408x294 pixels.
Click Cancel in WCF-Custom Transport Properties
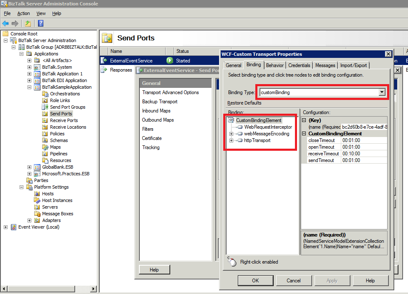(294, 281)
